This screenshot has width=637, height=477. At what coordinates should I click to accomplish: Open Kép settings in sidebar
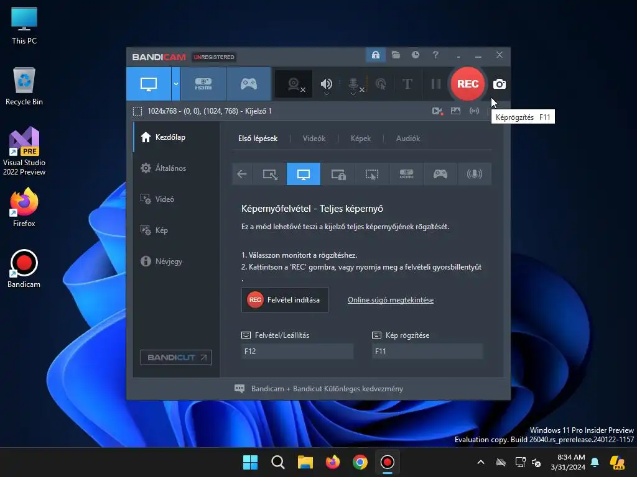[176, 230]
